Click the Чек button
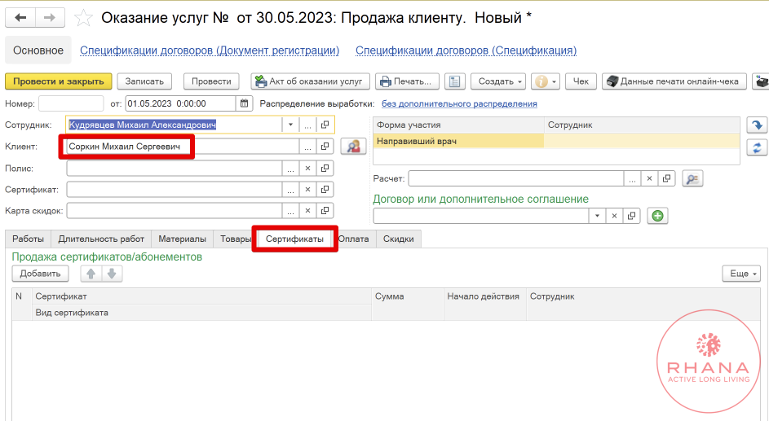Image resolution: width=769 pixels, height=421 pixels. [x=581, y=81]
